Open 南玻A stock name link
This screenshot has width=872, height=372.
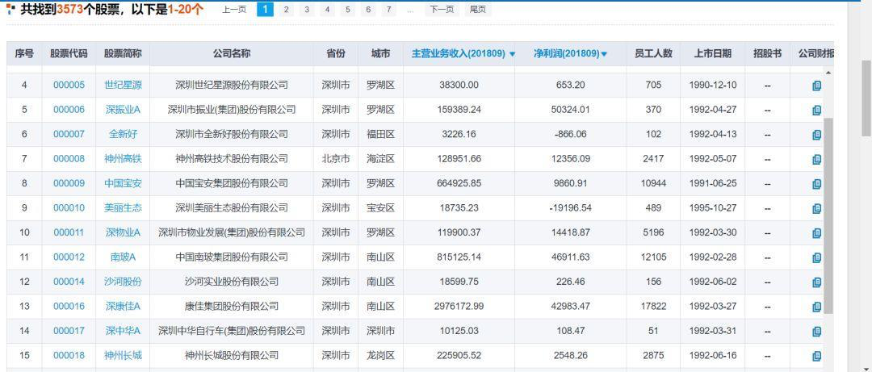point(123,257)
